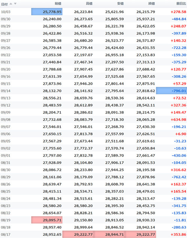Screen dimensions: 187x238
Task: Click the 09/16 date cell
Action: click(6, 76)
